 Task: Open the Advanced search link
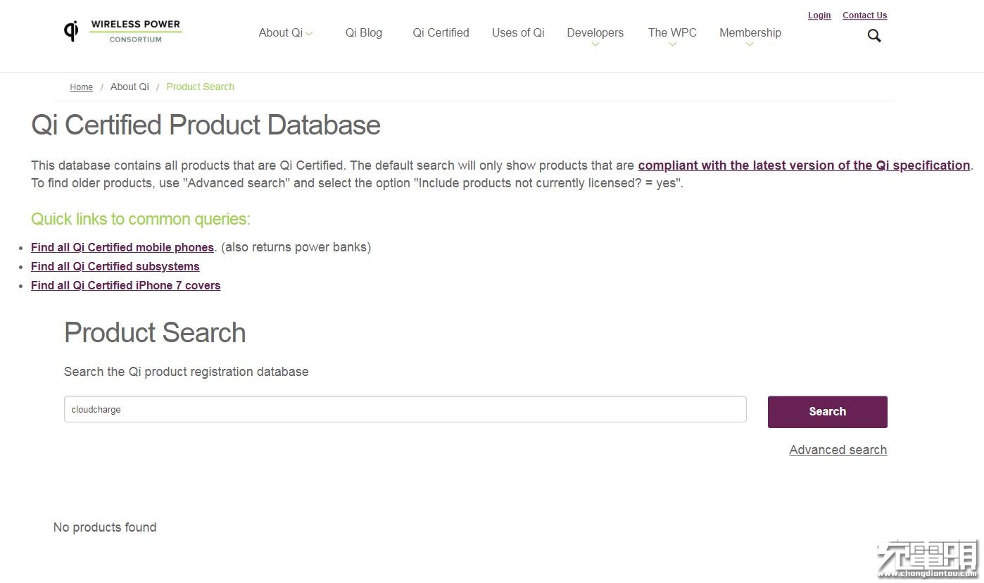click(838, 450)
